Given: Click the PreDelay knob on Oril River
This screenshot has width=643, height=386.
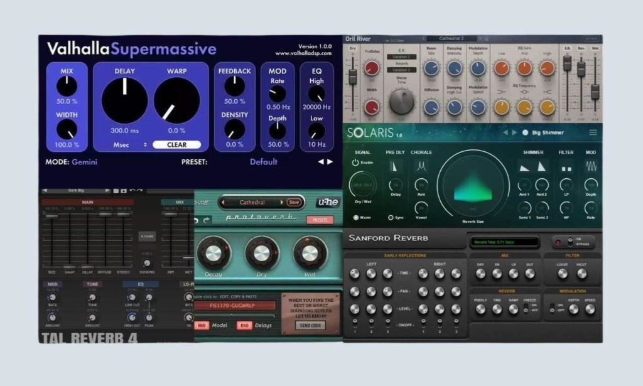Looking at the screenshot, I should coord(372,67).
